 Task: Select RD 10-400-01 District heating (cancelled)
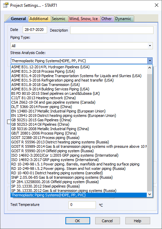coord(79,173)
